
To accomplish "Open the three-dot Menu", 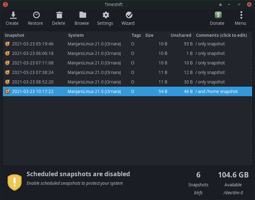I will [241, 15].
